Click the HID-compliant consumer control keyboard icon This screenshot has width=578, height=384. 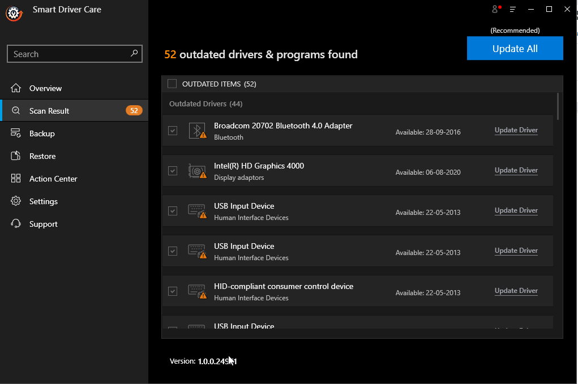[197, 291]
